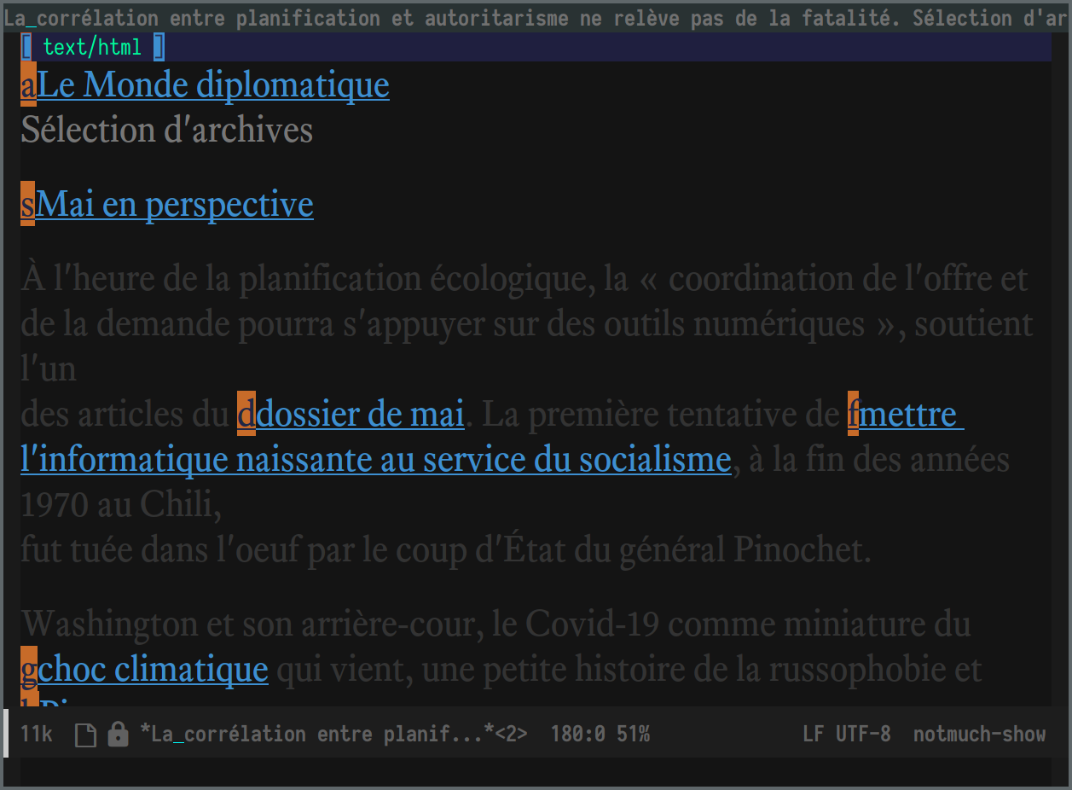Image resolution: width=1072 pixels, height=790 pixels.
Task: Follow the Mai en perspective link
Action: 174,205
